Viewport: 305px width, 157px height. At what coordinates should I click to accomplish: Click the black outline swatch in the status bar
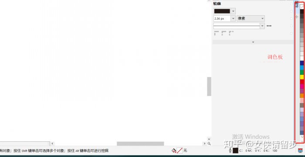coord(235,150)
